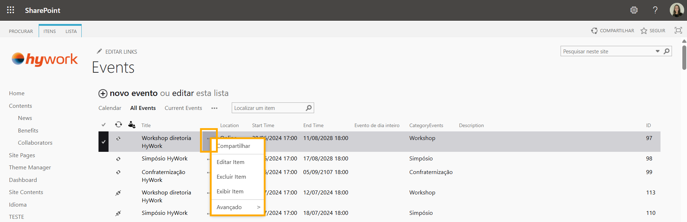The width and height of the screenshot is (687, 222).
Task: Expand the site search scope dropdown arrow
Action: pyautogui.click(x=657, y=51)
